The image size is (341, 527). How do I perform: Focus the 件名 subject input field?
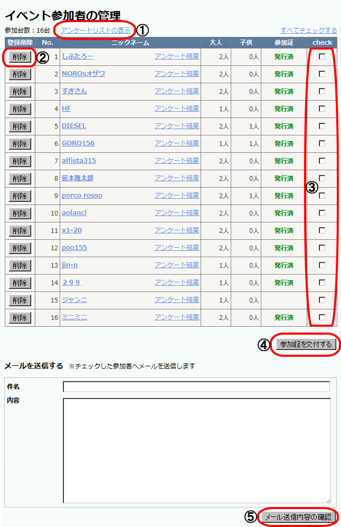[196, 387]
